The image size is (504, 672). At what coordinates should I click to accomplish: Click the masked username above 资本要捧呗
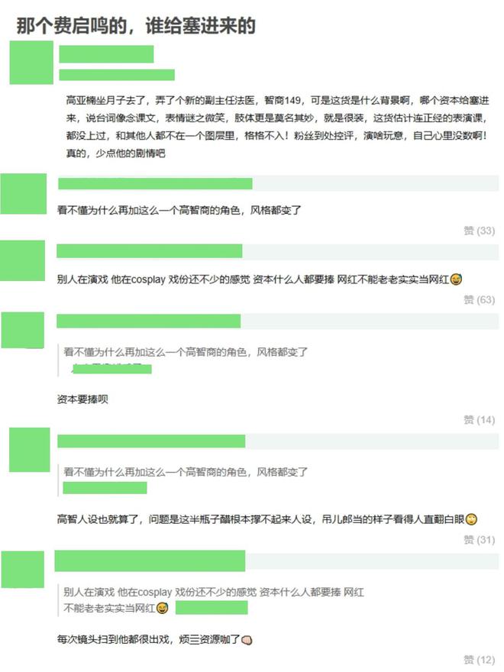point(148,321)
